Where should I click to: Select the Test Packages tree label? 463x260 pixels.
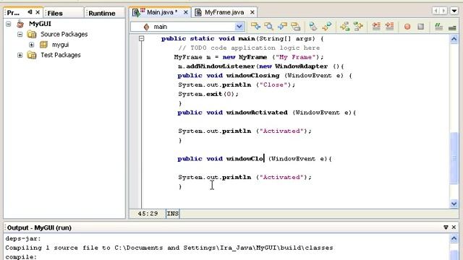tap(61, 55)
